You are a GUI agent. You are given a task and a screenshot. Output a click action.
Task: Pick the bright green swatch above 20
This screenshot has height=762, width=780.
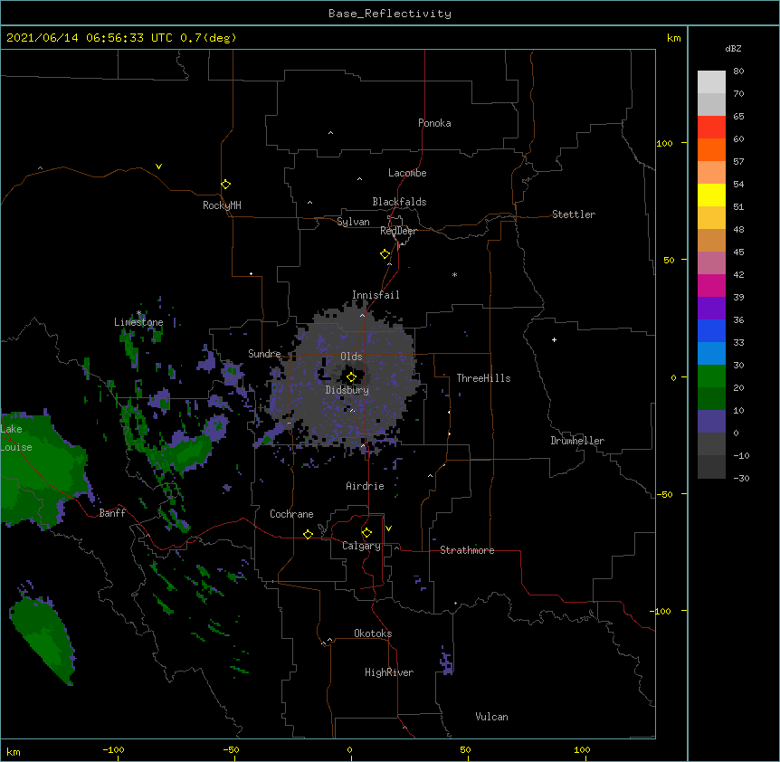[711, 376]
